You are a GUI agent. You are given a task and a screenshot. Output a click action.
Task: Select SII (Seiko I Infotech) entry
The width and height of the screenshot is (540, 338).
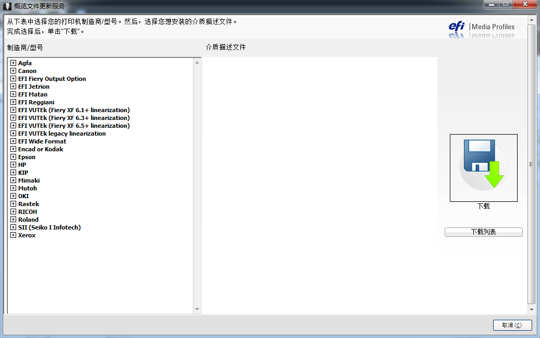(x=49, y=227)
